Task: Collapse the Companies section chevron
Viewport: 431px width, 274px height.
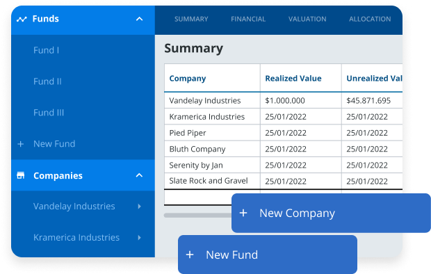Action: (x=139, y=175)
